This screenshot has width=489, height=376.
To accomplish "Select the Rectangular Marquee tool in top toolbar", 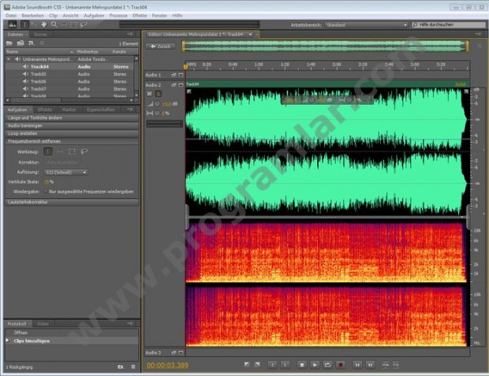I will coord(73,24).
